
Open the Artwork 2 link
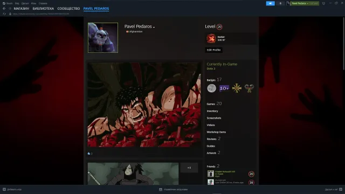coord(213,153)
